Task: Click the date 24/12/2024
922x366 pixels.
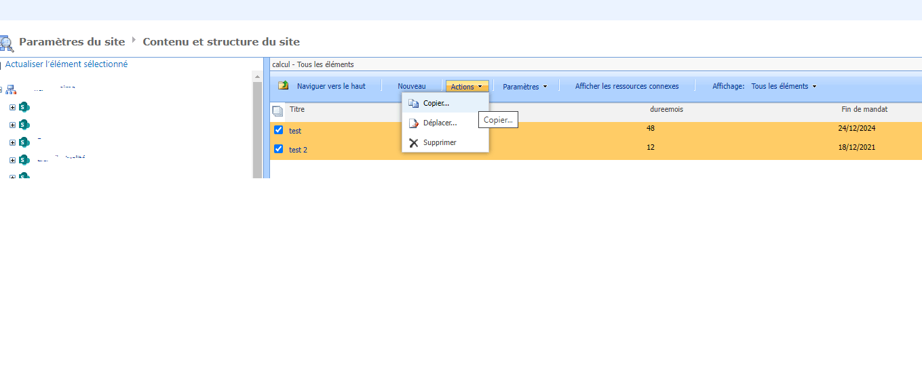Action: [858, 127]
